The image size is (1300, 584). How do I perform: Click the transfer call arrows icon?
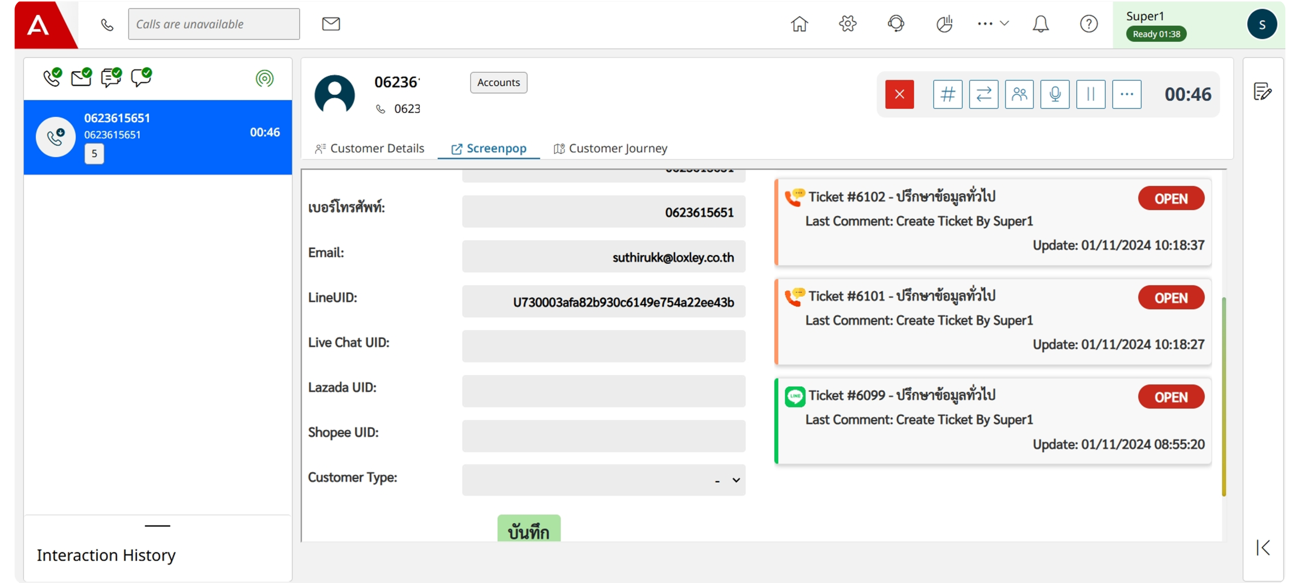(983, 94)
